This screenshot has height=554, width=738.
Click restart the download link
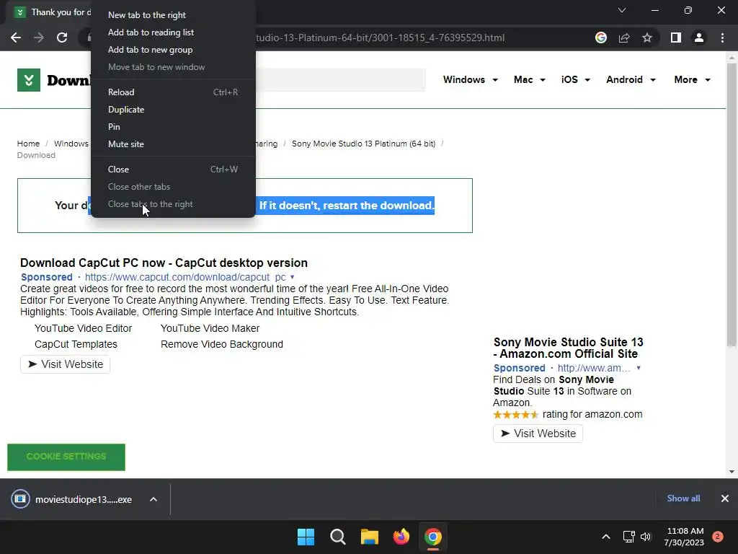[x=378, y=206]
